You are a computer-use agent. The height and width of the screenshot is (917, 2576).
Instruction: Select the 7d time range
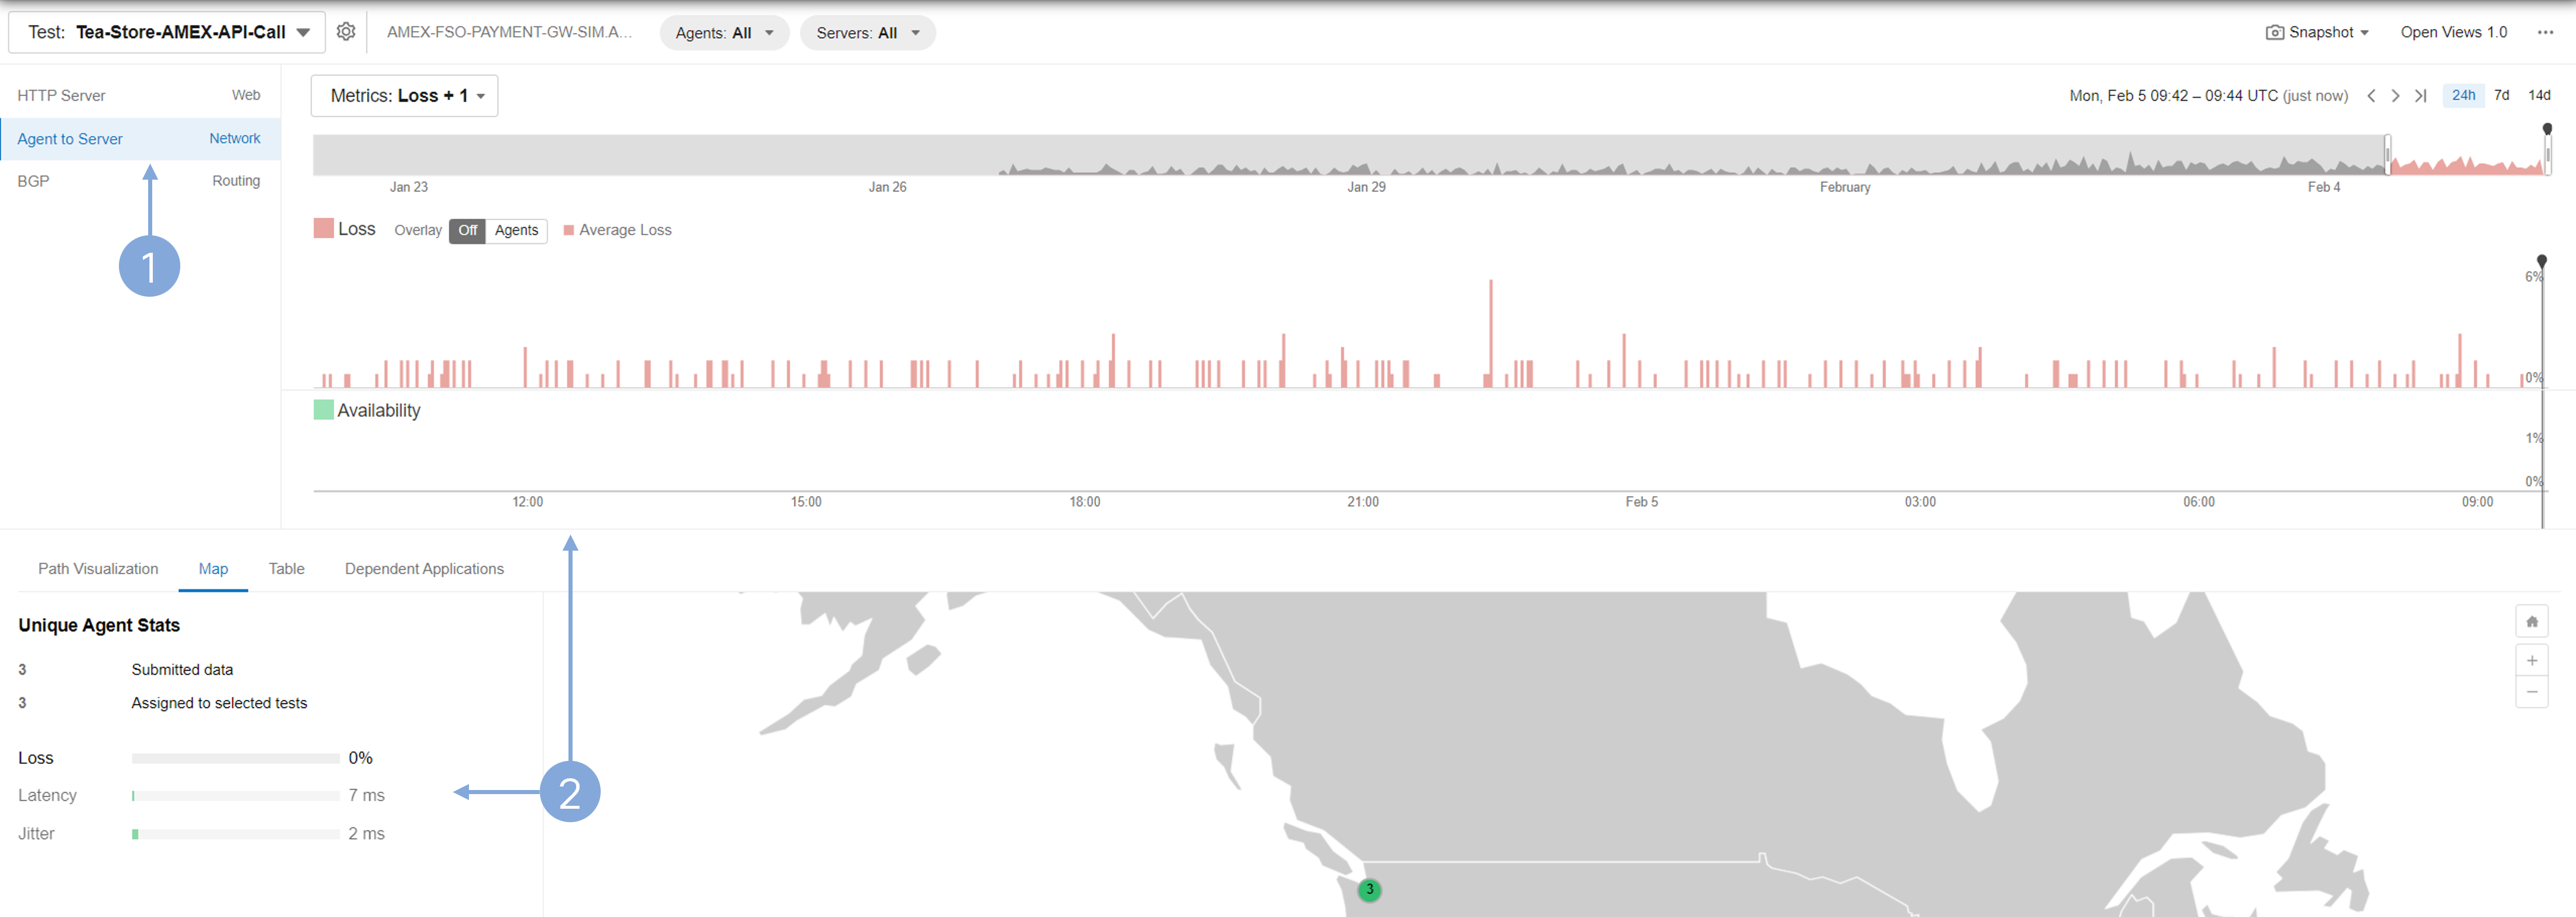point(2501,95)
